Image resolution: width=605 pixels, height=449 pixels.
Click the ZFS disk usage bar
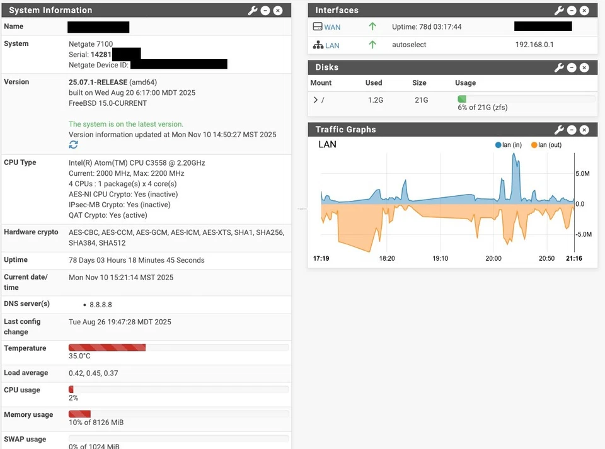(462, 99)
